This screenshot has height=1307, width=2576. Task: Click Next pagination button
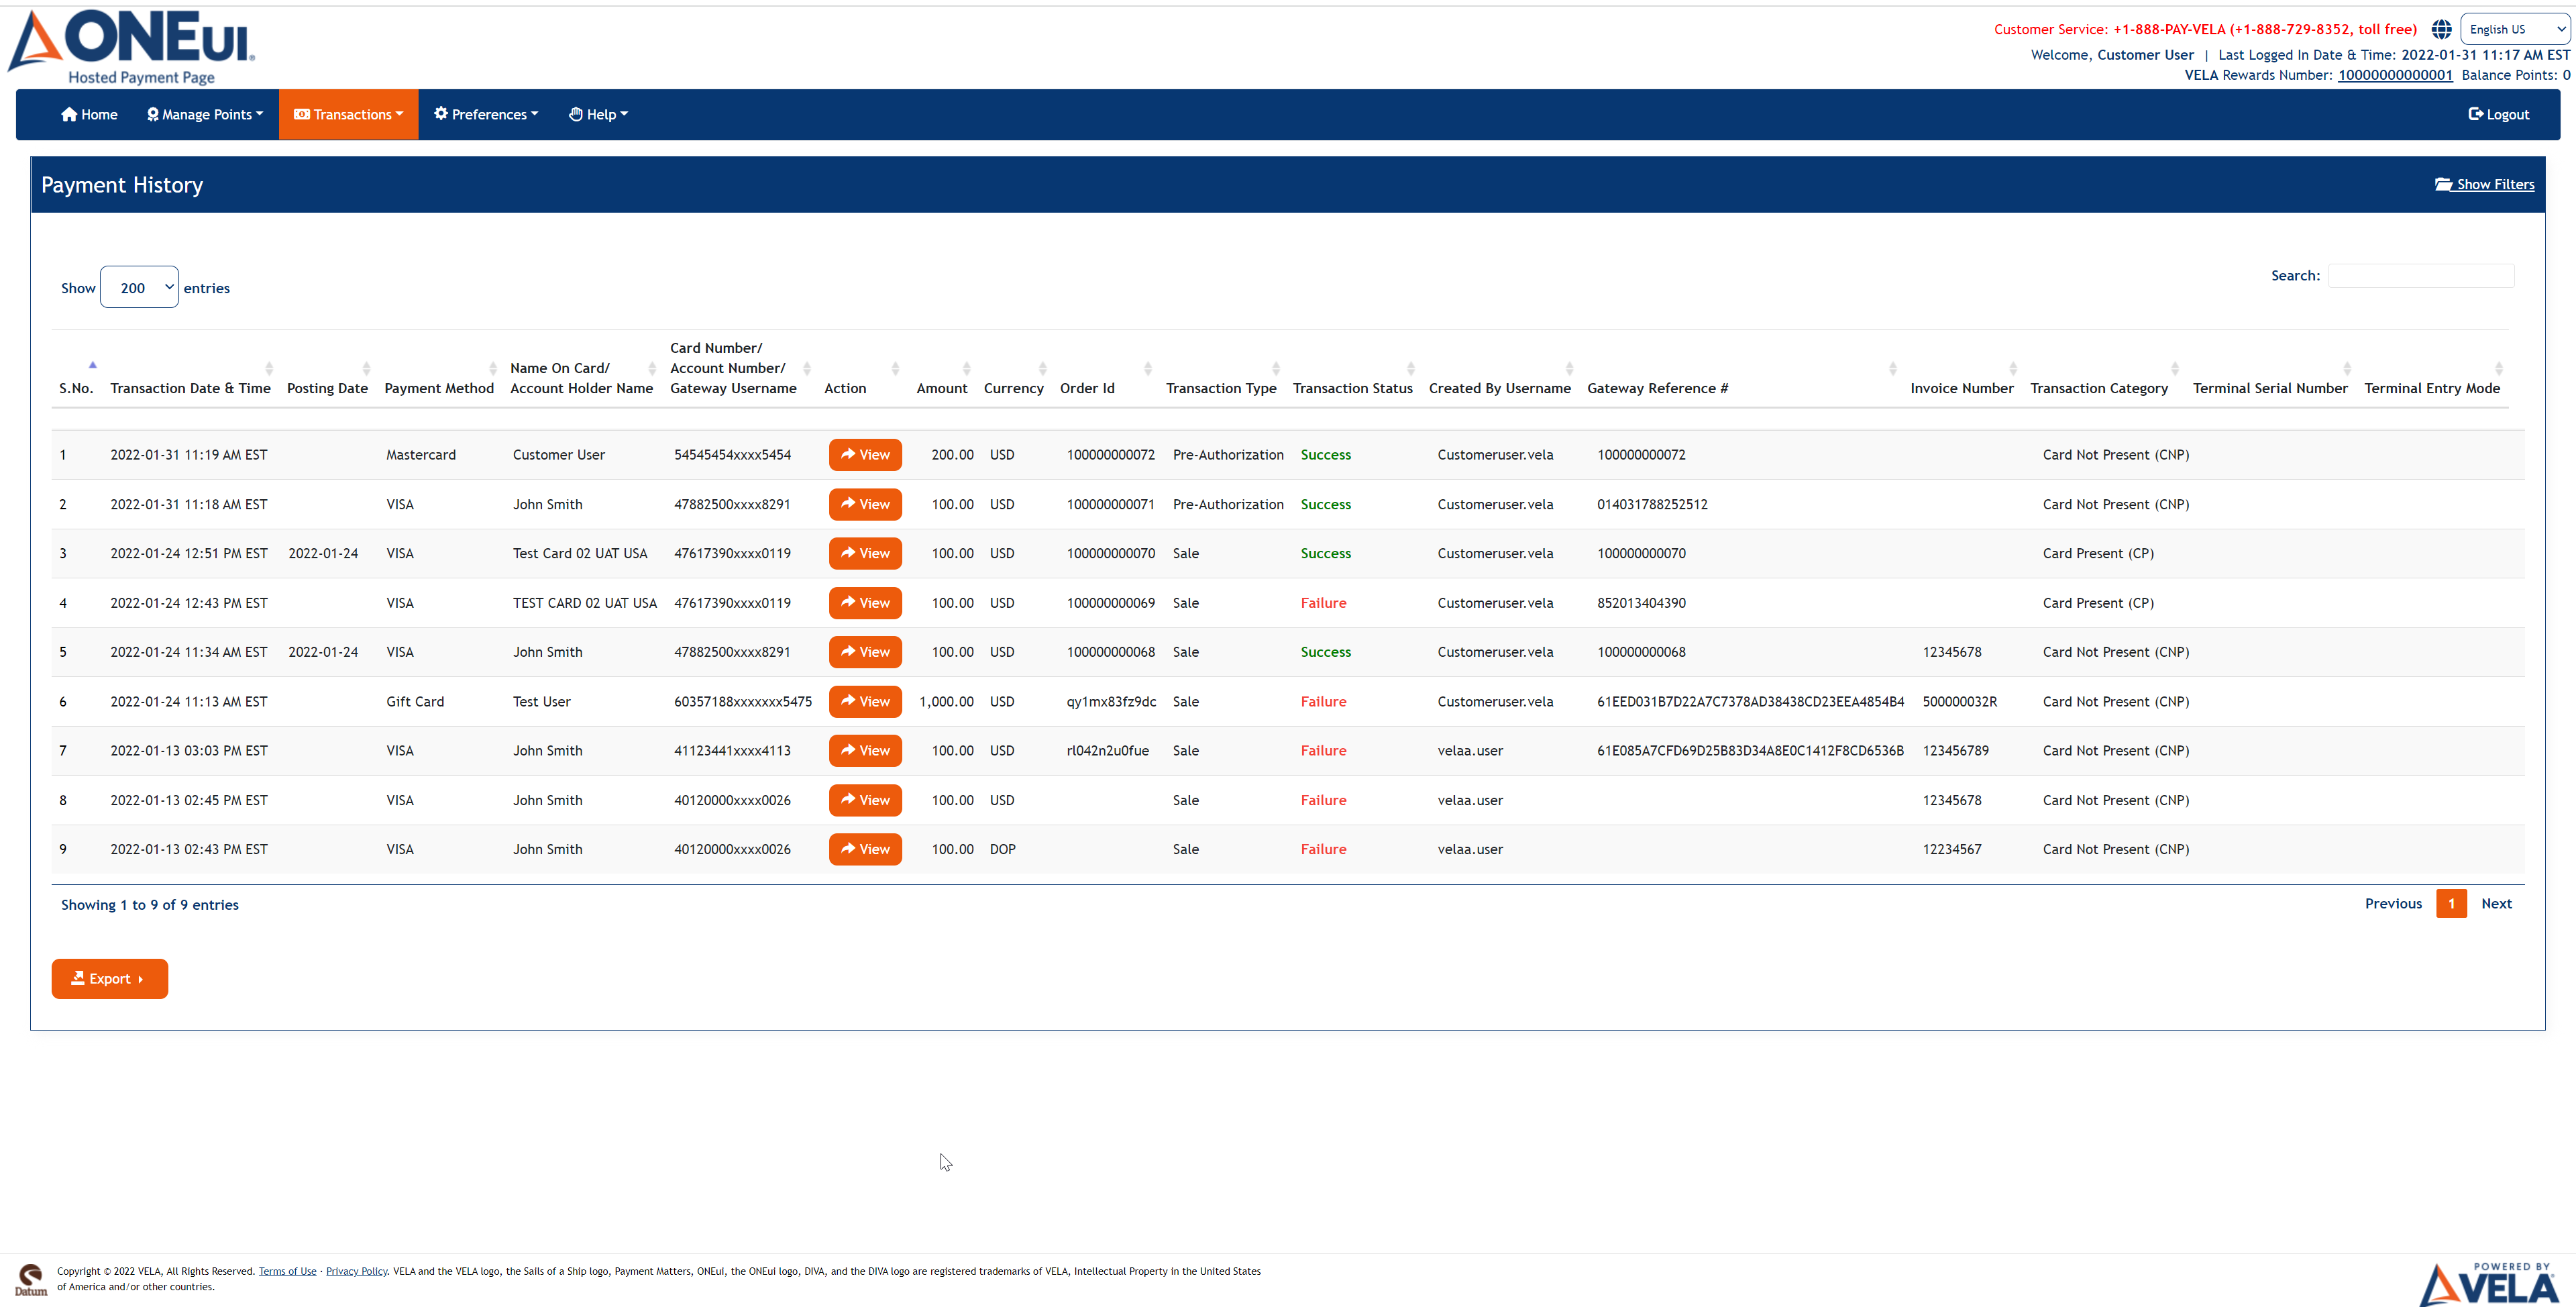pos(2496,903)
